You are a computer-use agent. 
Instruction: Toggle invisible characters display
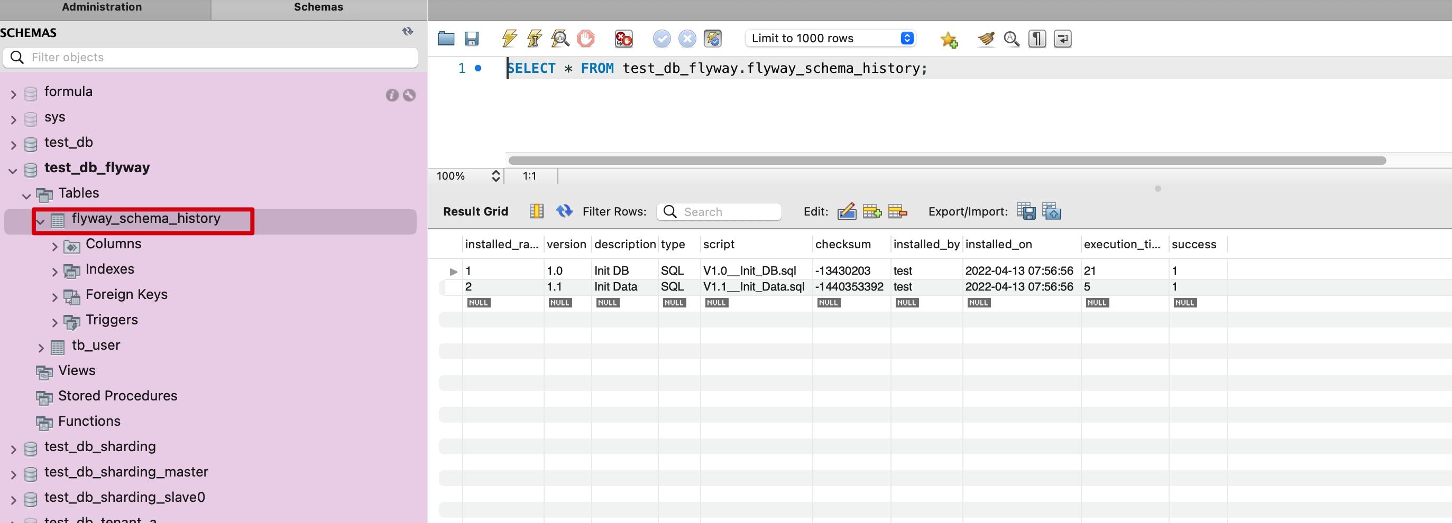(1036, 38)
